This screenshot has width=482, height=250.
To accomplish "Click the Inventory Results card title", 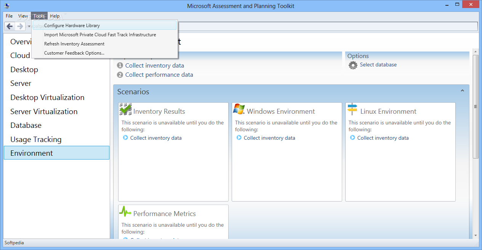I will (x=159, y=111).
